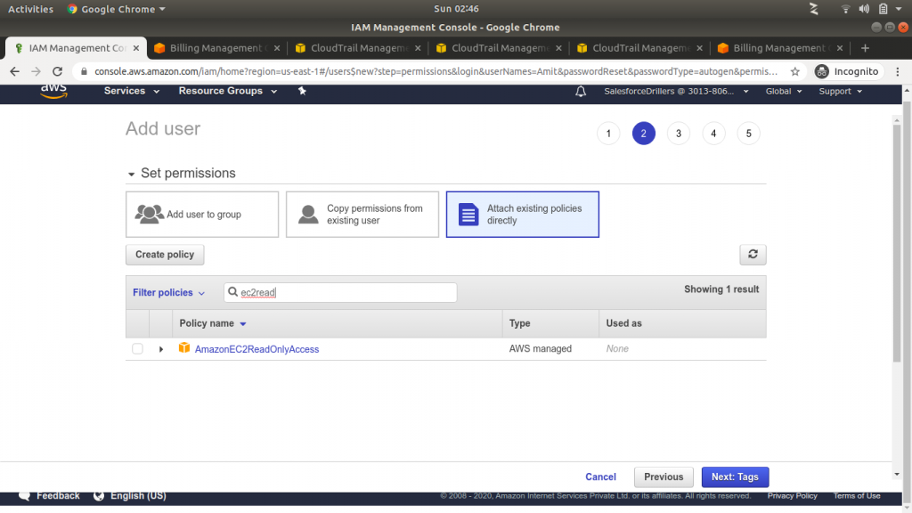
Task: Go to wizard step 5
Action: (x=748, y=134)
